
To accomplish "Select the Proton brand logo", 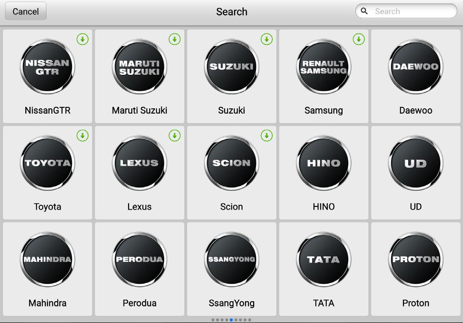I will (x=416, y=259).
